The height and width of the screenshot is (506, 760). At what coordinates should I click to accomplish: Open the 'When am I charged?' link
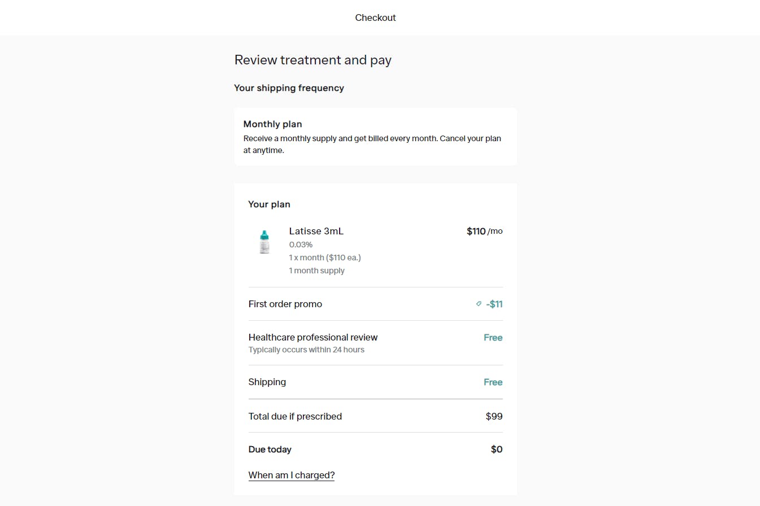[x=291, y=475]
